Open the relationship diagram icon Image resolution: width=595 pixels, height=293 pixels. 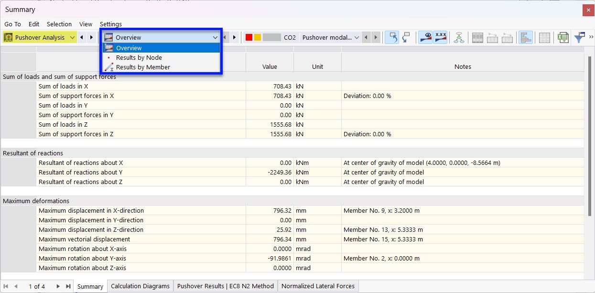click(458, 37)
